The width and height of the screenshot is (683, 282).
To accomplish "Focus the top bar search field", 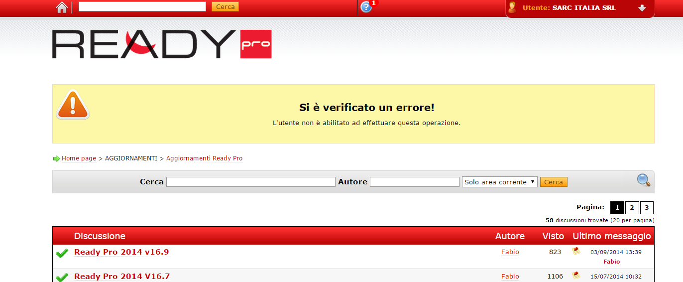I will coord(142,6).
